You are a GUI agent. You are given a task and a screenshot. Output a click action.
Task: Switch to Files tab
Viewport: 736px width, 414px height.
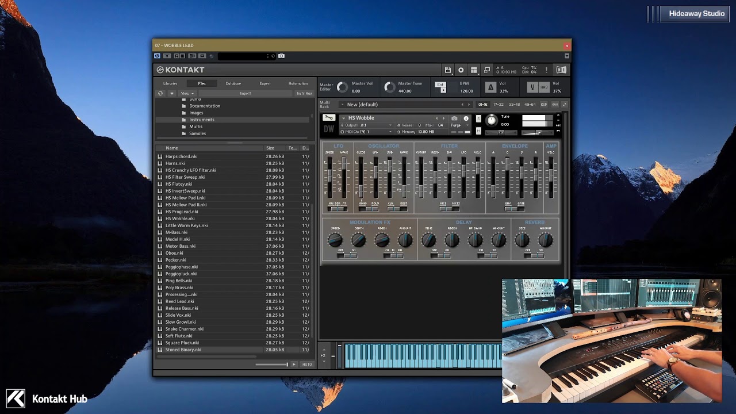(202, 83)
